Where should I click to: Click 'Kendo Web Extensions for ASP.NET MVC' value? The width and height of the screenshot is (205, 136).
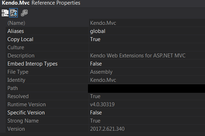tap(138, 56)
